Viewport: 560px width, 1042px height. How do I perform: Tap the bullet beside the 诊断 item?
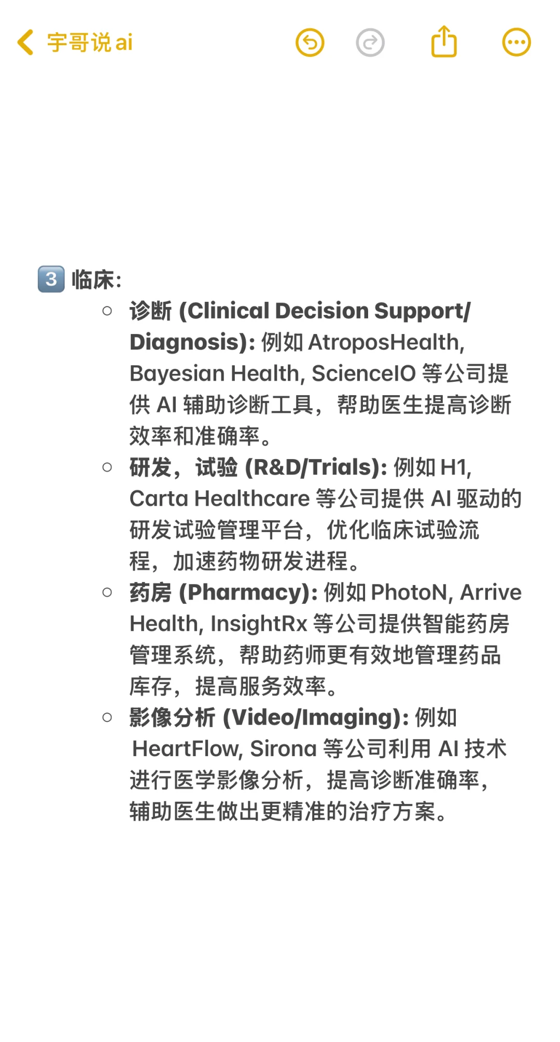(x=107, y=311)
